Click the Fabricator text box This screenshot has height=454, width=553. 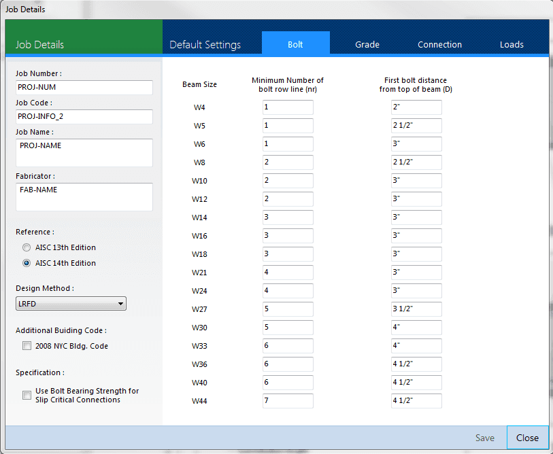pos(84,196)
